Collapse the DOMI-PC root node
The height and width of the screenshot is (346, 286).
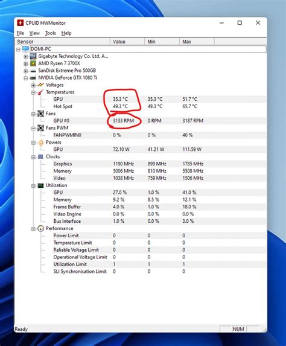[18, 50]
